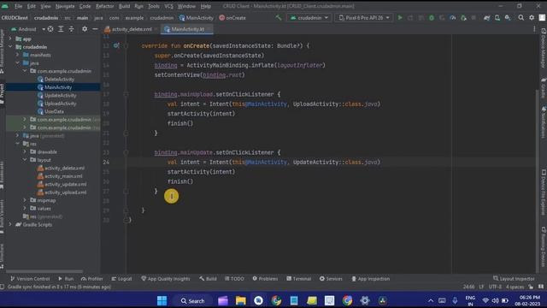547x308 pixels.
Task: Expand the values folder
Action: [x=25, y=208]
